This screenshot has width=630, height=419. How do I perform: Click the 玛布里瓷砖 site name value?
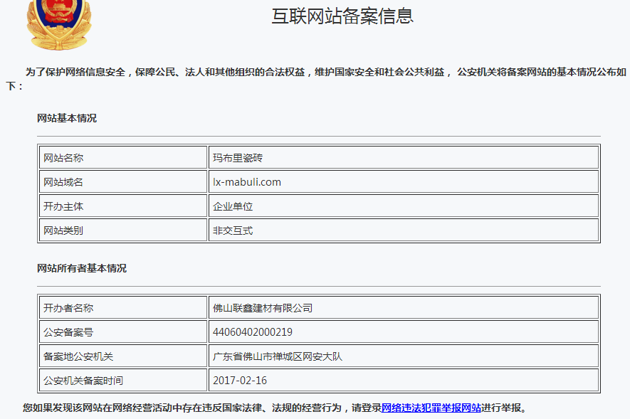(x=238, y=158)
